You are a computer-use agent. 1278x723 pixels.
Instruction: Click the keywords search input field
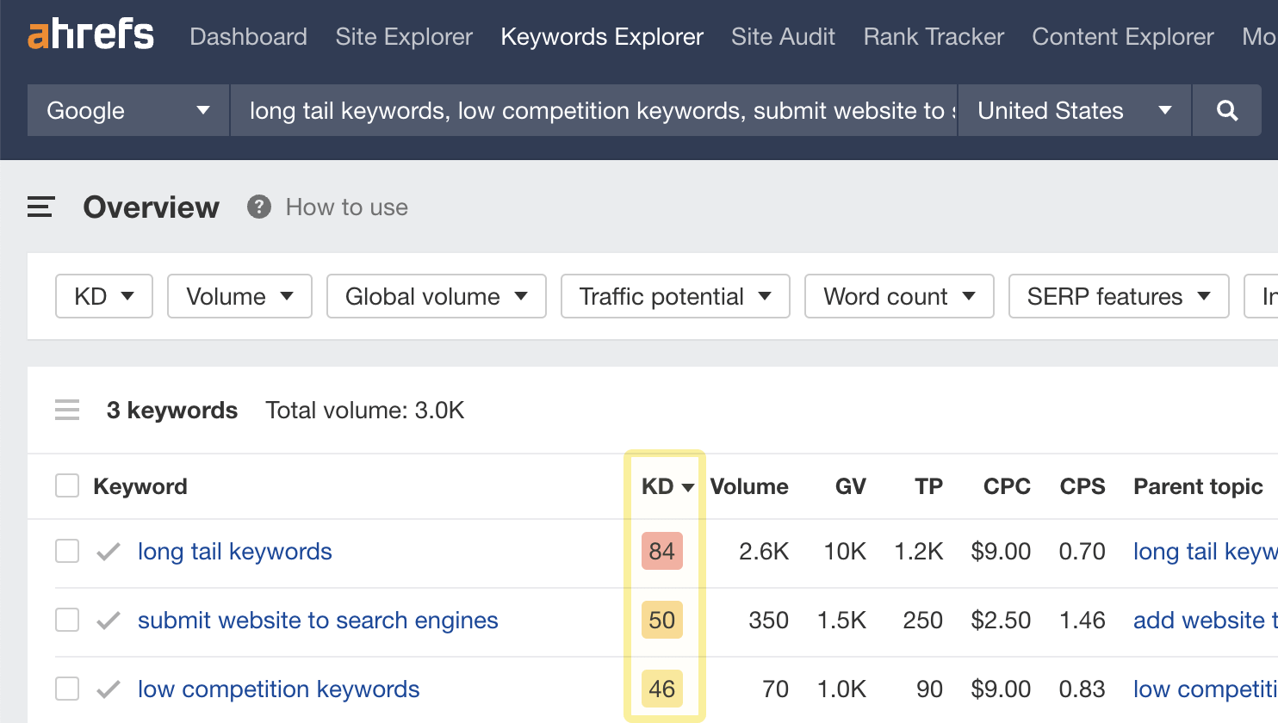594,110
